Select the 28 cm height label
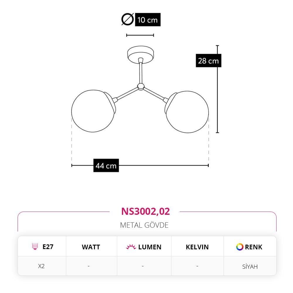 209,61
